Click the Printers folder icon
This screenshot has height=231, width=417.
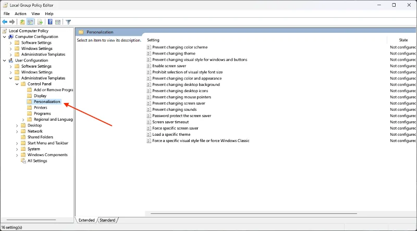click(30, 108)
